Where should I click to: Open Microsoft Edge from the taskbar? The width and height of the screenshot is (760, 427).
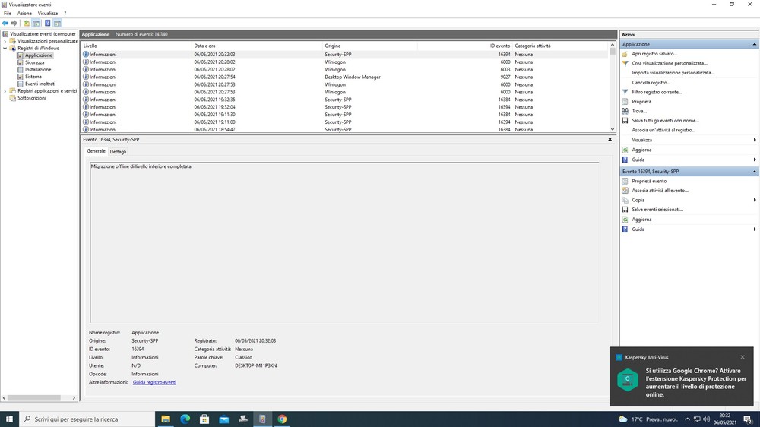coord(185,419)
